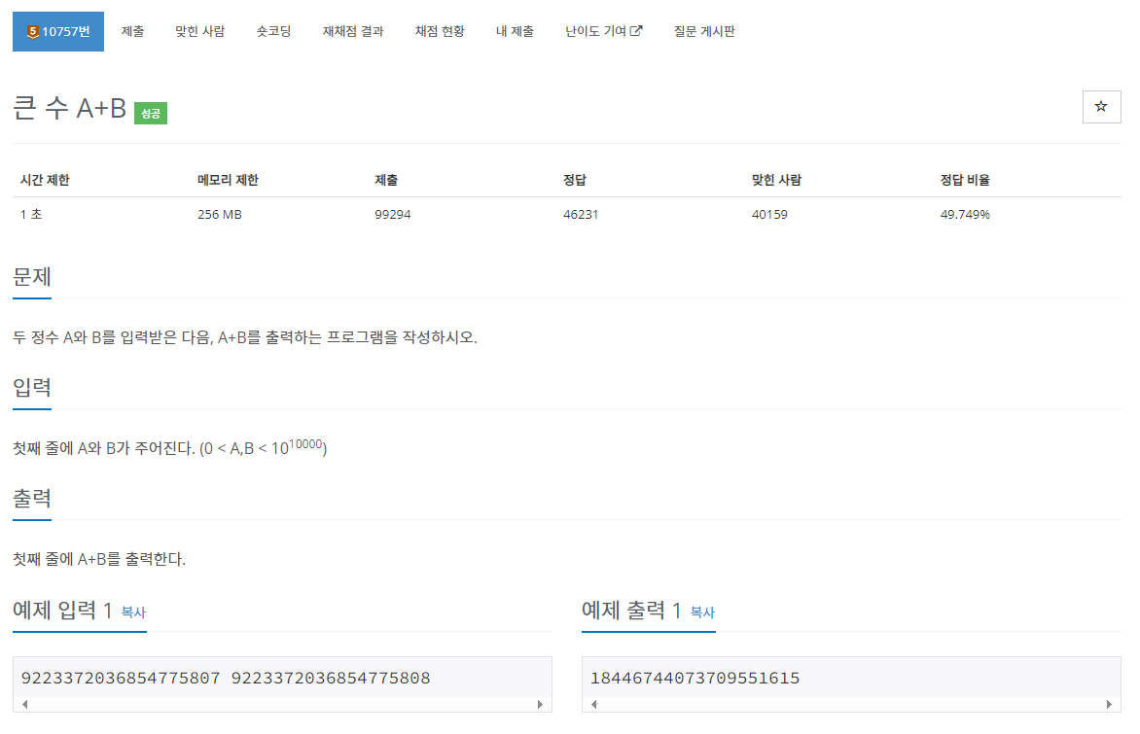Viewport: 1140px width, 734px height.
Task: Click left scroll arrow under example input
Action: click(x=25, y=704)
